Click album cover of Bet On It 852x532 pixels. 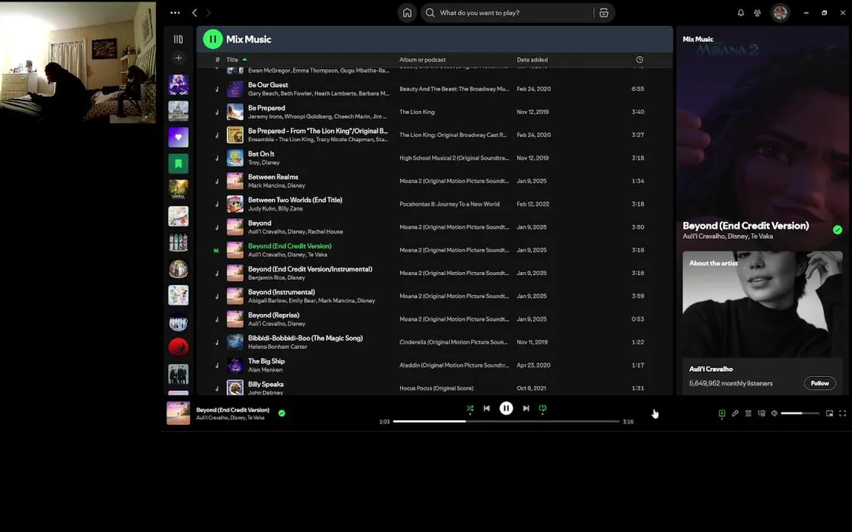(x=234, y=158)
